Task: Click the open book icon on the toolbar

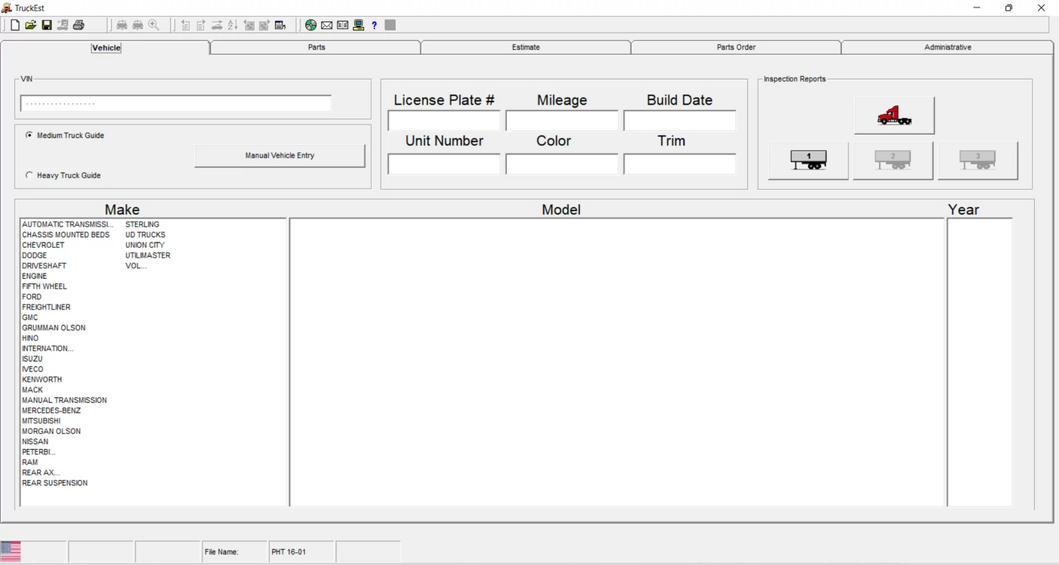Action: (x=342, y=25)
